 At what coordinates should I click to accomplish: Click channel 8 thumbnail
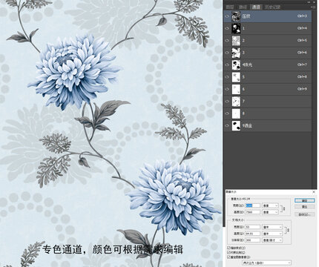(x=236, y=113)
